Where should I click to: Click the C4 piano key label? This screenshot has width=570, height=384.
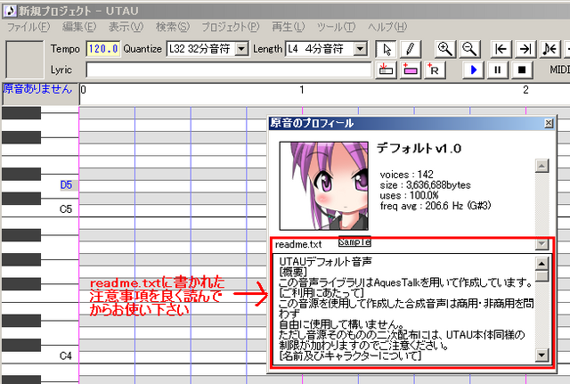point(66,355)
